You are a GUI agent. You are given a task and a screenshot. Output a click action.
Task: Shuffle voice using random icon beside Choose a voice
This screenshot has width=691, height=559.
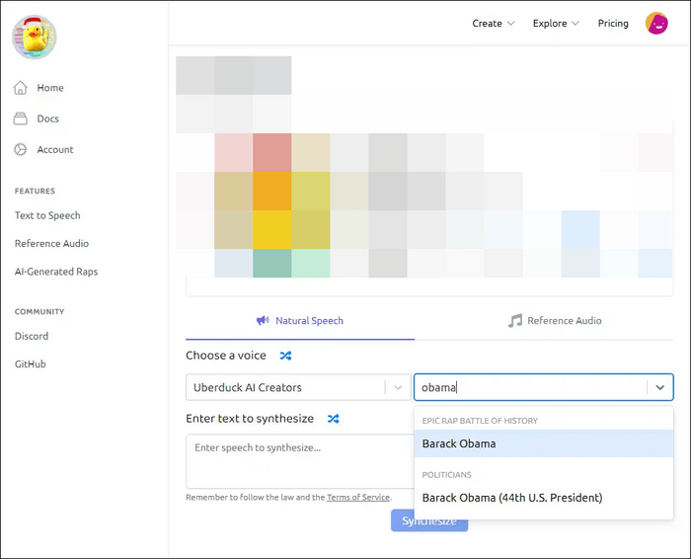(x=285, y=356)
